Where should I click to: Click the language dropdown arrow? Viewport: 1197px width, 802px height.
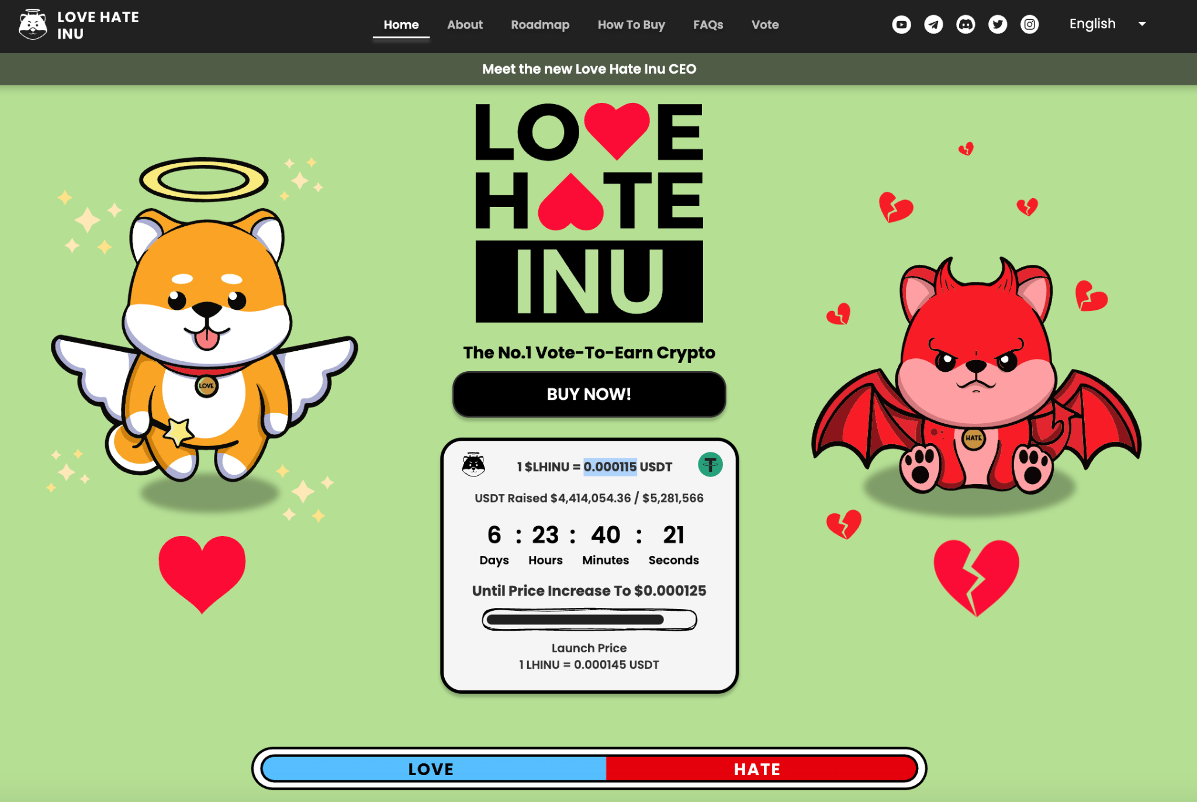click(x=1142, y=24)
